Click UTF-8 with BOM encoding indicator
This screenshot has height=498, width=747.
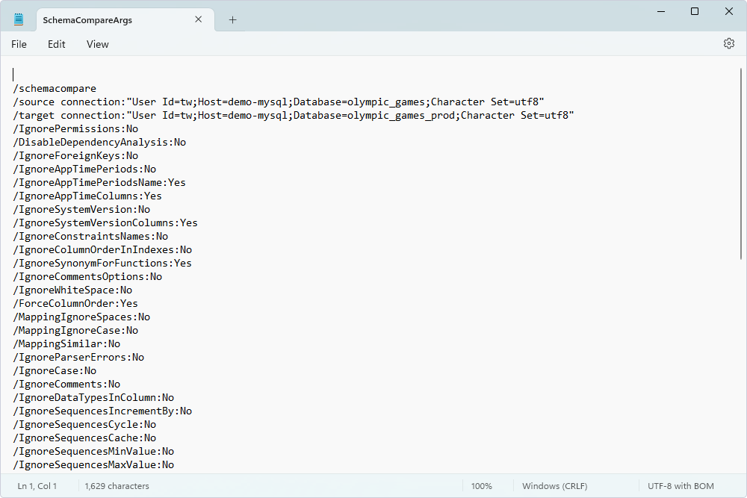click(681, 486)
